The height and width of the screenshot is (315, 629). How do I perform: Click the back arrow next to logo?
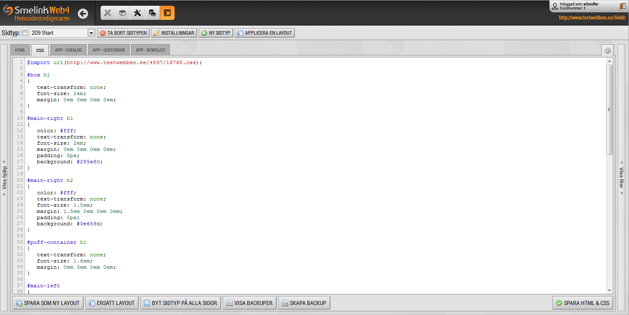coord(83,14)
